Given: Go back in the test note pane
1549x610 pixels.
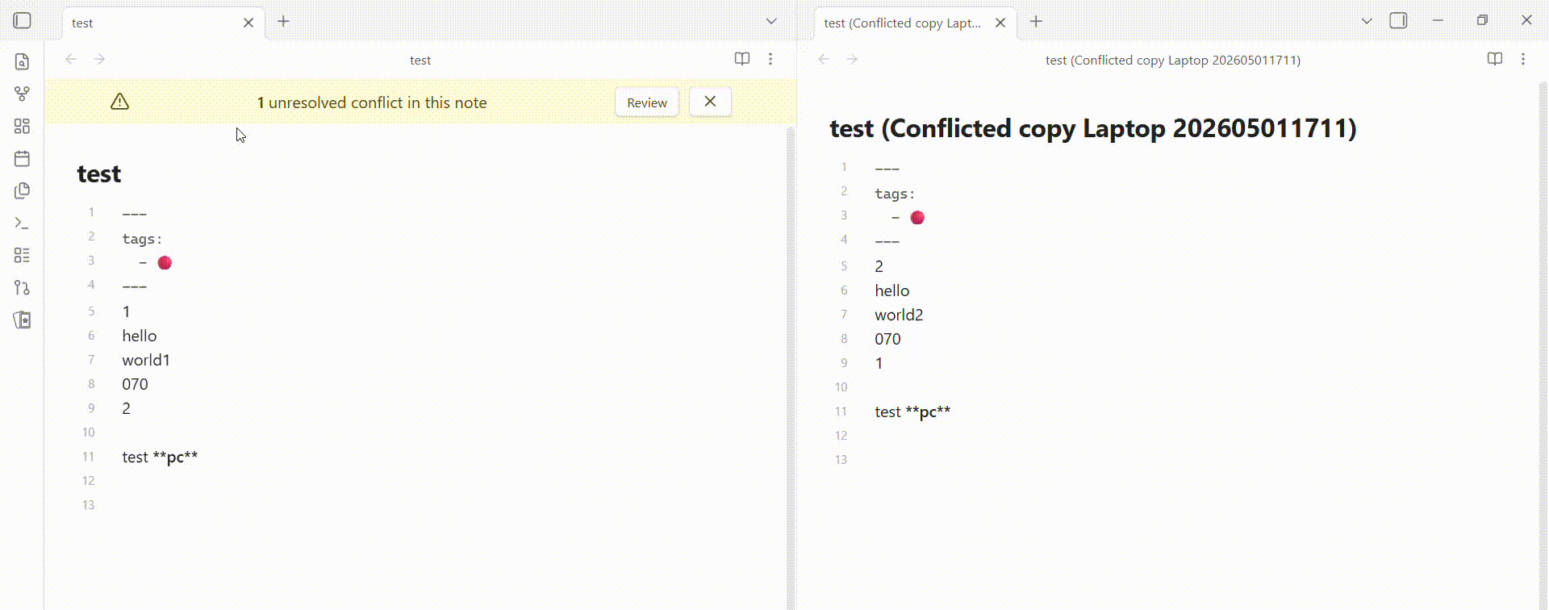Looking at the screenshot, I should coord(71,59).
